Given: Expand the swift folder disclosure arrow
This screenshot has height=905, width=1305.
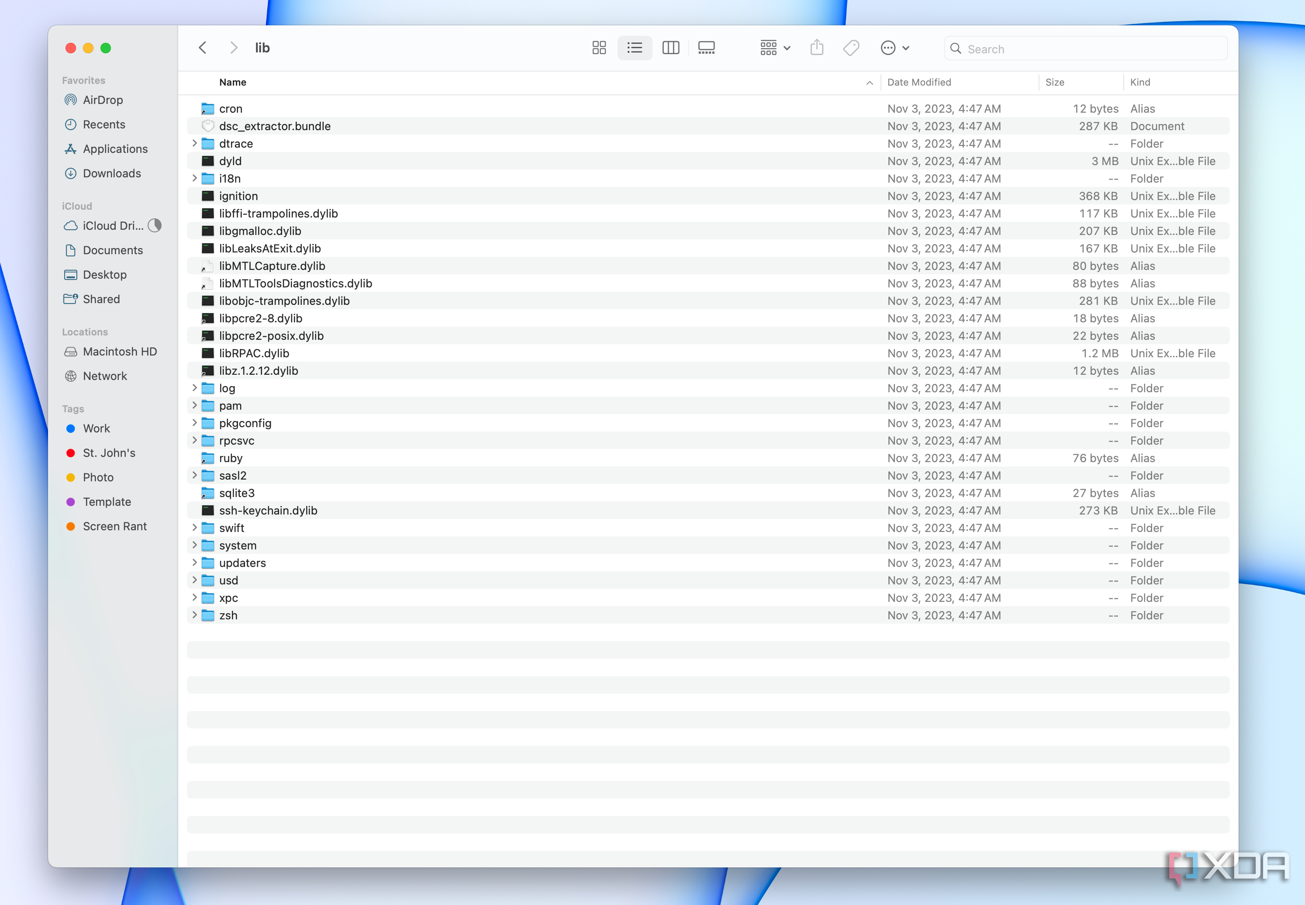Looking at the screenshot, I should (x=194, y=528).
